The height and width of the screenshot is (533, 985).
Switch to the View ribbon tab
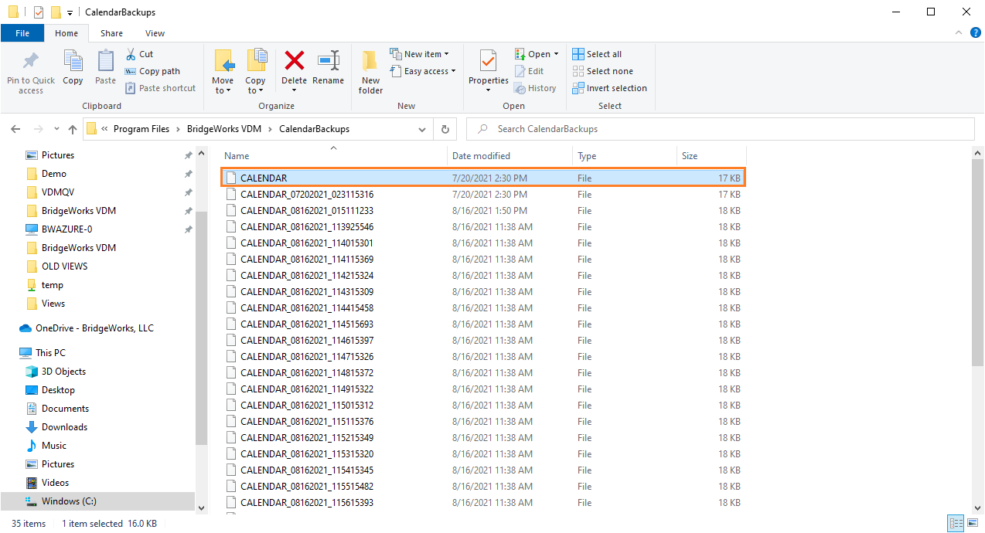155,33
